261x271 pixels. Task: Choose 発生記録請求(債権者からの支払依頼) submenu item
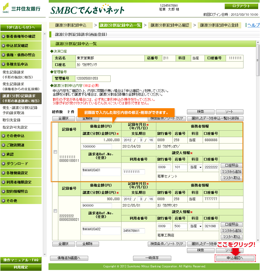[x=21, y=86]
